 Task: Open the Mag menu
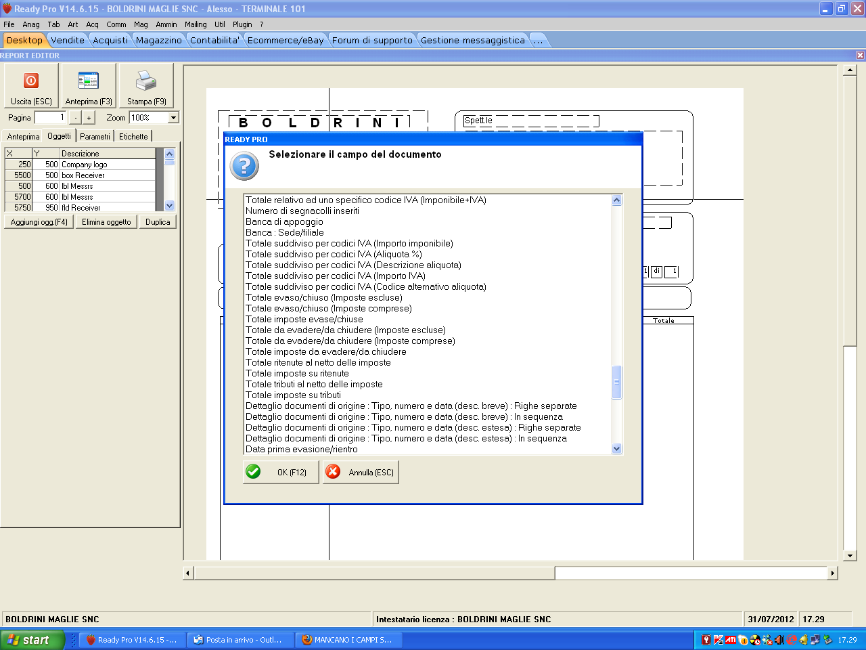[141, 24]
